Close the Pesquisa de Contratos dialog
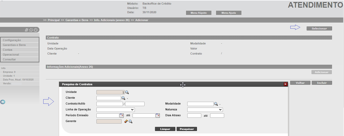The width and height of the screenshot is (344, 136). point(285,84)
